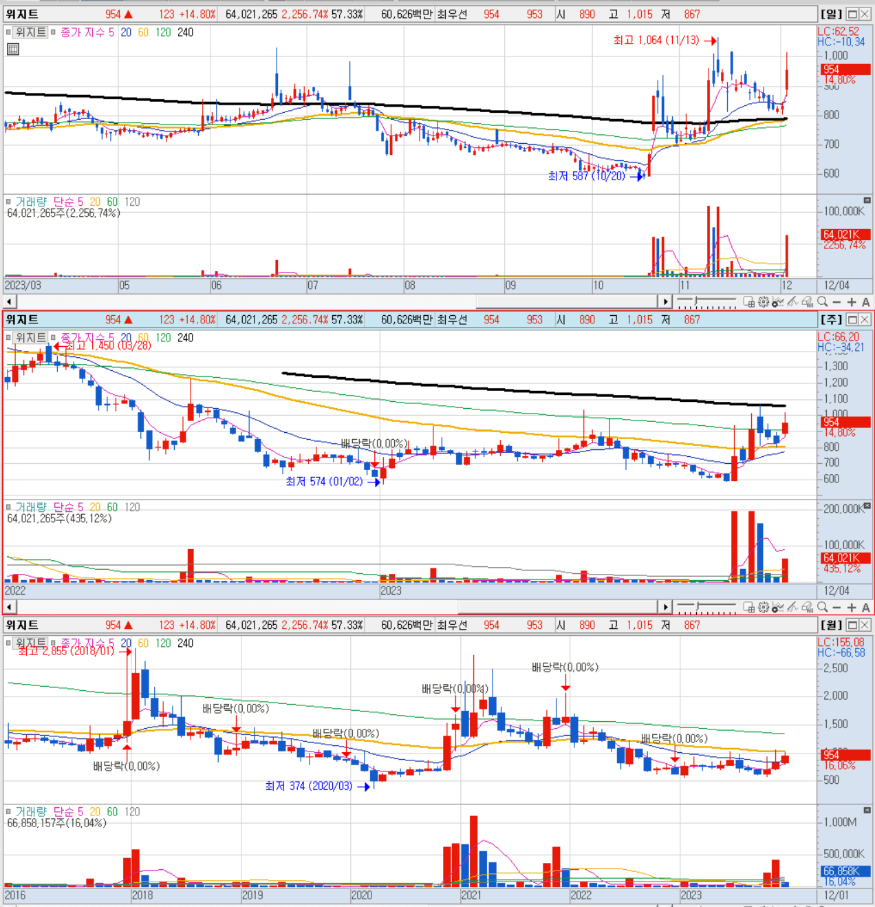Click magnifier icon in daily chart toolbar
875x907 pixels.
[x=823, y=302]
